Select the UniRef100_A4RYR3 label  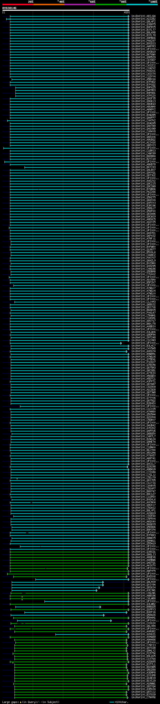coord(143,46)
